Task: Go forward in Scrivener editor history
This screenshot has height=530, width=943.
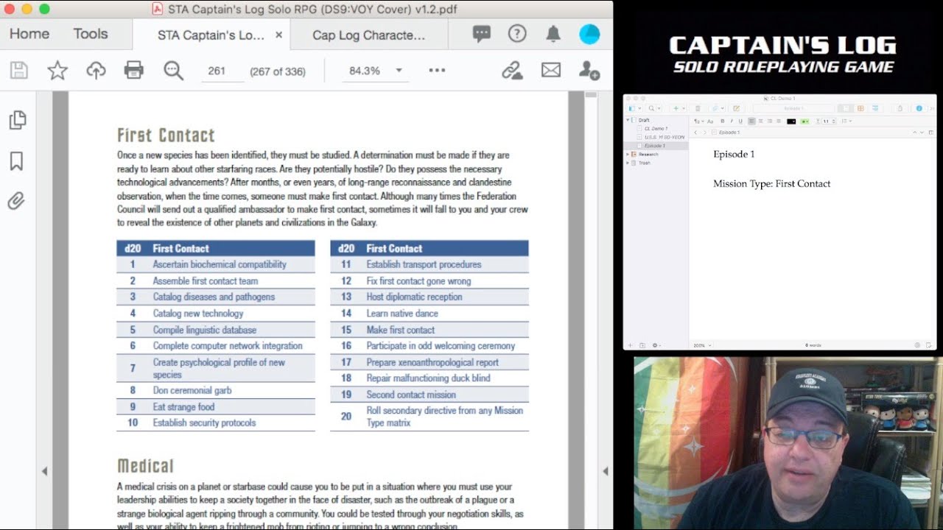Action: click(705, 132)
